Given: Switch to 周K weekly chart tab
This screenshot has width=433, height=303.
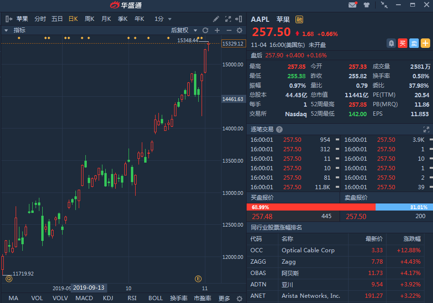Looking at the screenshot, I should point(89,19).
